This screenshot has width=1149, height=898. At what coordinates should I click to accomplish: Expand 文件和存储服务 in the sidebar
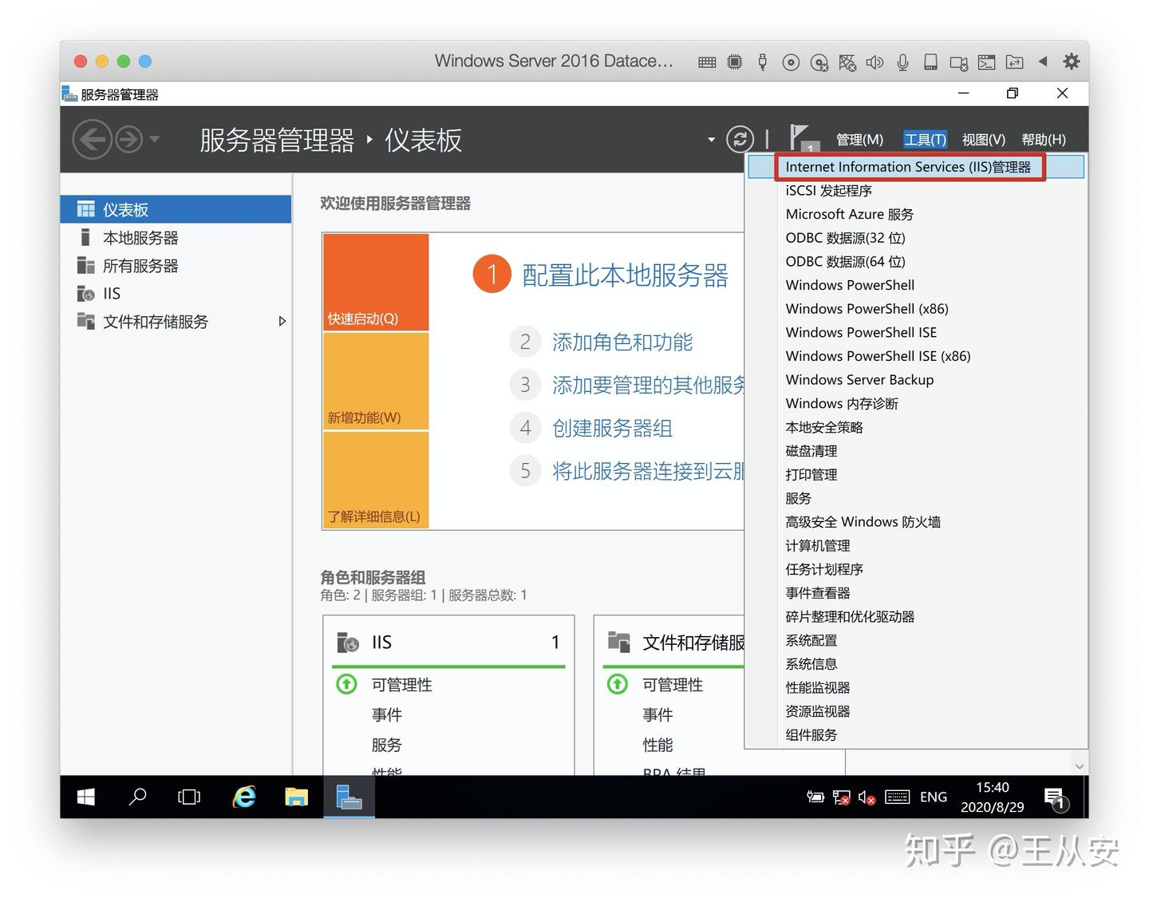pyautogui.click(x=282, y=321)
